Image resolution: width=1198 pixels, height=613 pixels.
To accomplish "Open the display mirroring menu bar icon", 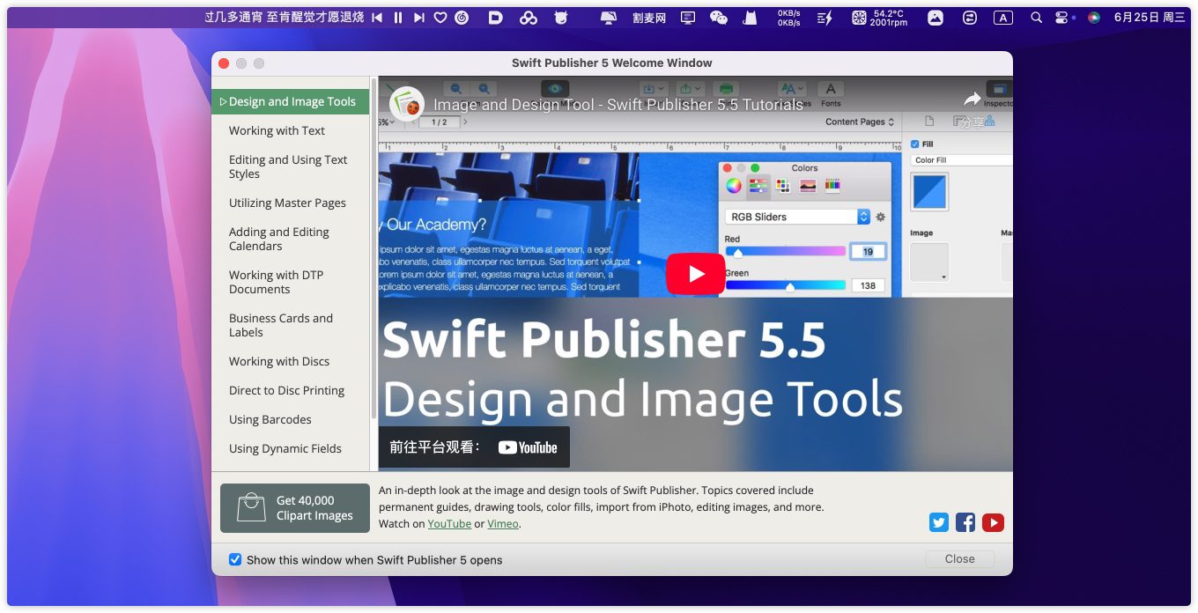I will click(x=608, y=18).
